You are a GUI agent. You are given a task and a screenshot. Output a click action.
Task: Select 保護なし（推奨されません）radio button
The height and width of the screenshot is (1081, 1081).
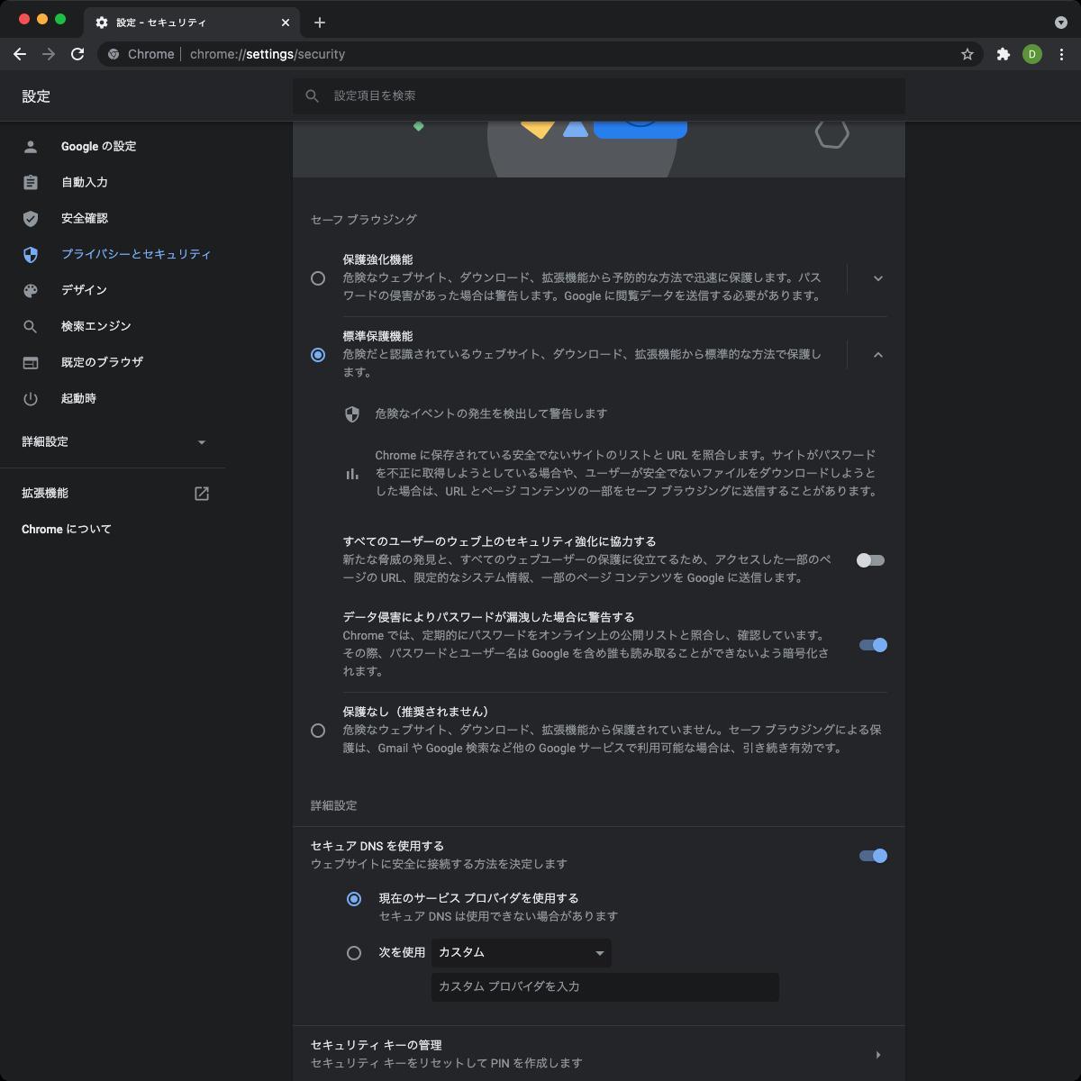coord(318,731)
